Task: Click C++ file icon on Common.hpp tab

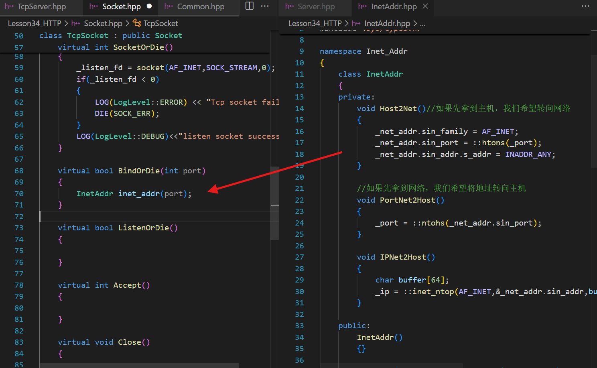Action: (169, 6)
